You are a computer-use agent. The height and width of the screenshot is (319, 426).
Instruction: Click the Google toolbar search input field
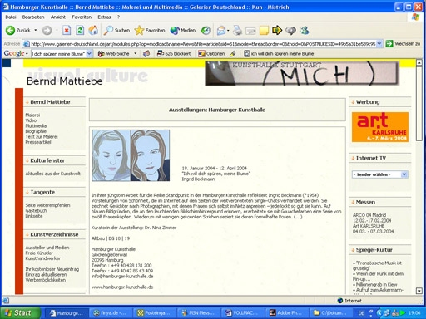pos(59,54)
